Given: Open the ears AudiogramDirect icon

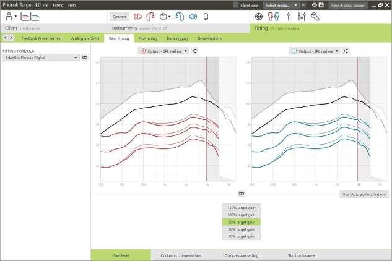Looking at the screenshot, I should click(x=274, y=17).
